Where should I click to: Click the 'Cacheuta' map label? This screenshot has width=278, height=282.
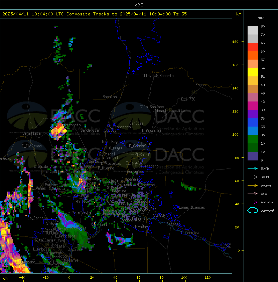(x=57, y=189)
